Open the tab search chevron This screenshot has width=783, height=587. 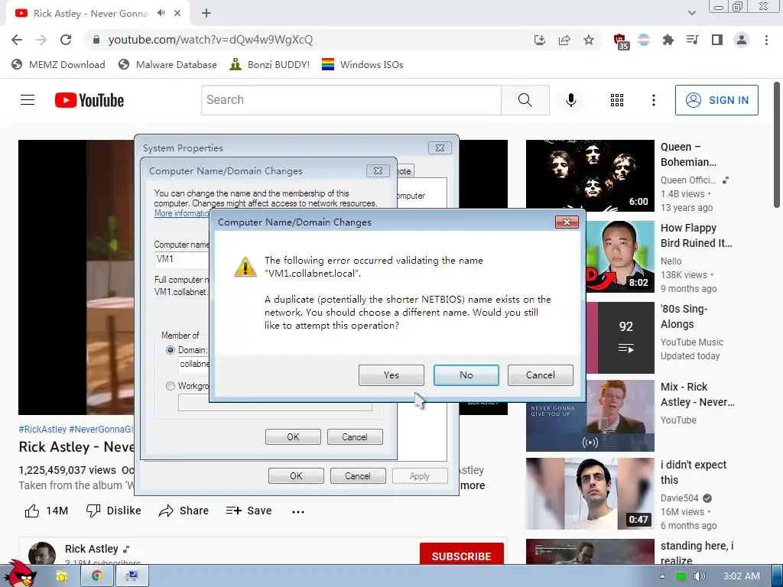click(691, 13)
